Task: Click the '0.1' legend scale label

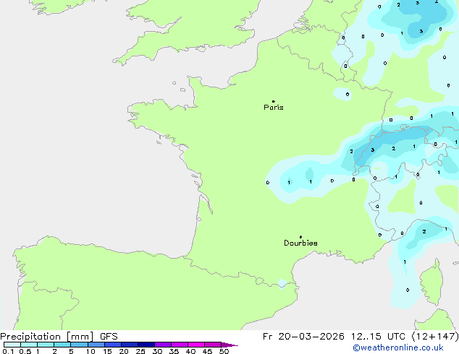Action: [8, 351]
